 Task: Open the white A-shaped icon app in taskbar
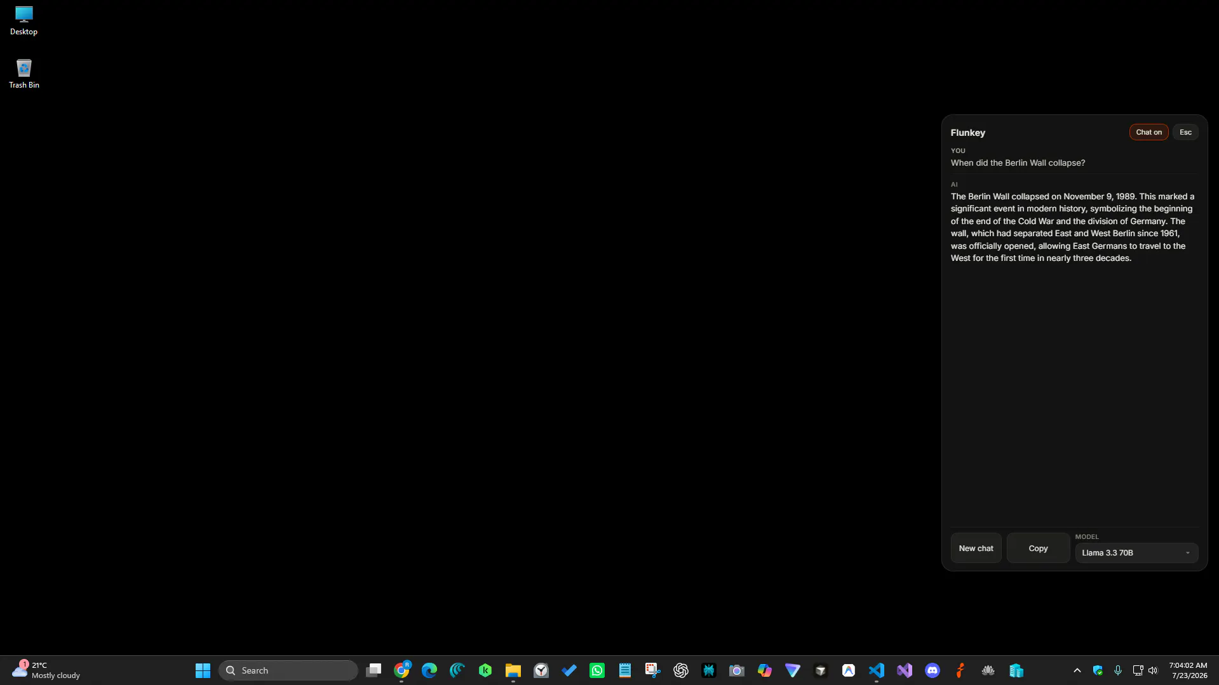point(849,670)
